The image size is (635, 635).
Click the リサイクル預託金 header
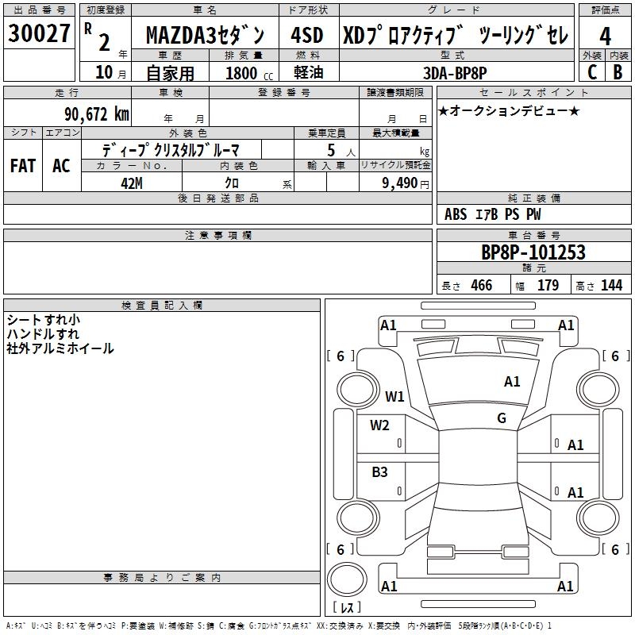(395, 165)
